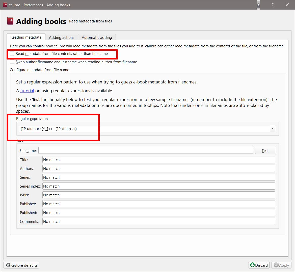Screen dimensions: 295x272
Task: Click inside the Regular expression text field
Action: [x=145, y=129]
